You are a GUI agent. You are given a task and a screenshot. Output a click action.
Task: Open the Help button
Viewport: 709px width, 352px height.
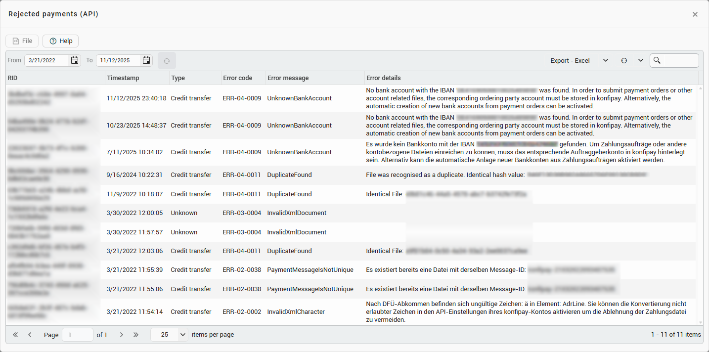pos(61,41)
